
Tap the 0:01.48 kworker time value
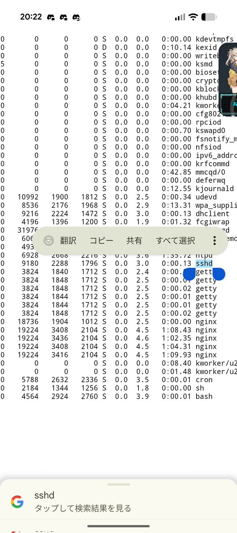tap(176, 372)
